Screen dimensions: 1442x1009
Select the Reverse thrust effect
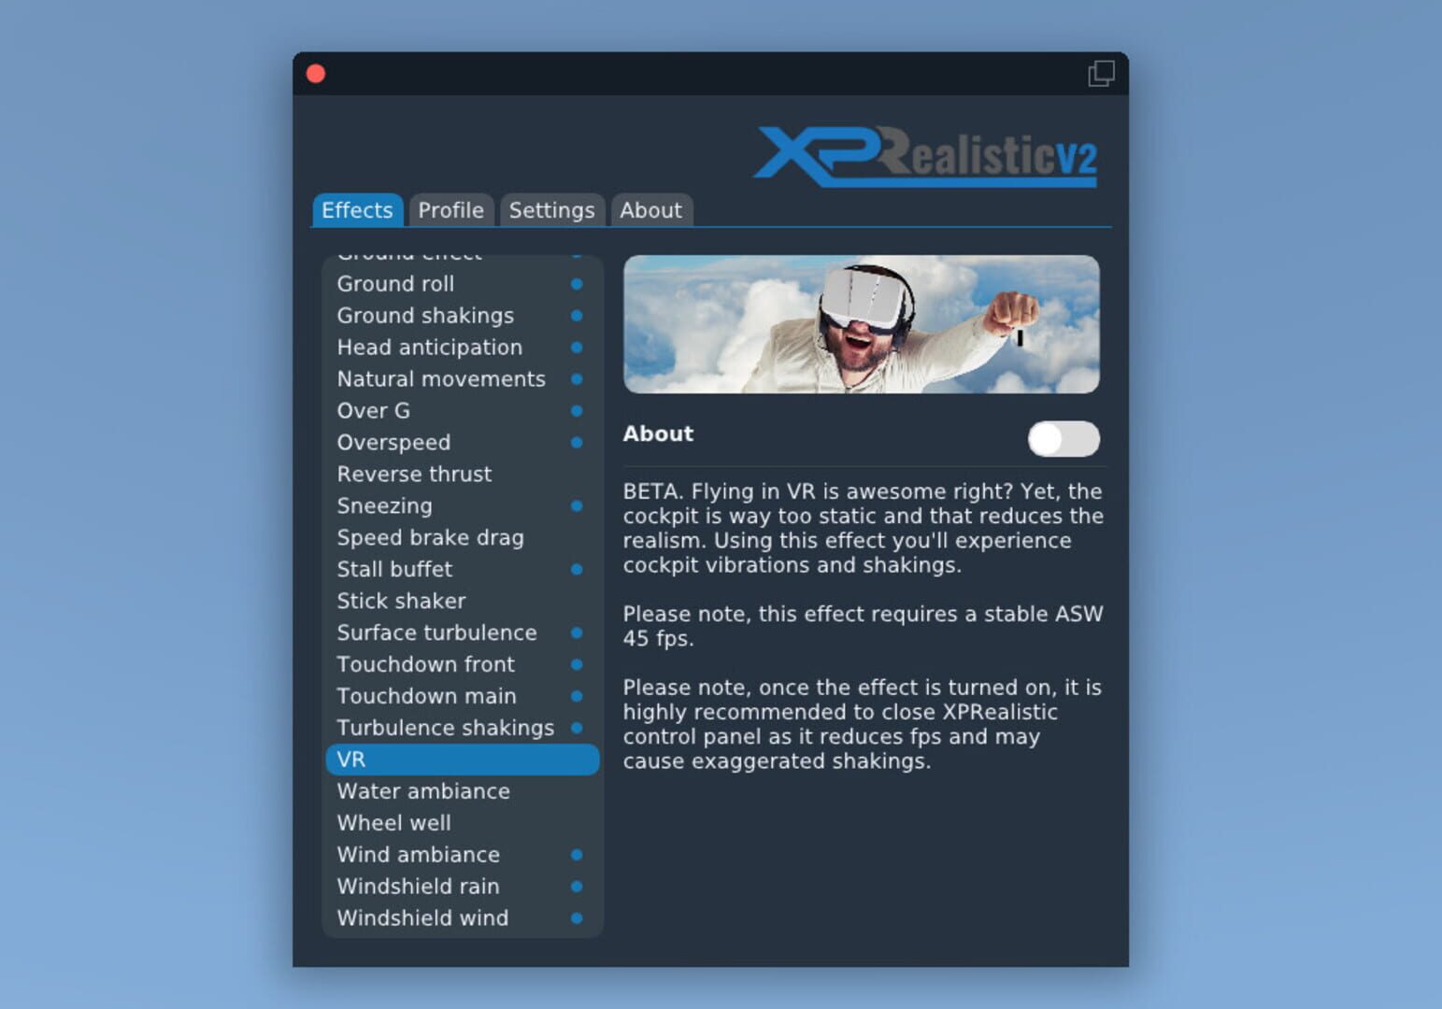[414, 474]
